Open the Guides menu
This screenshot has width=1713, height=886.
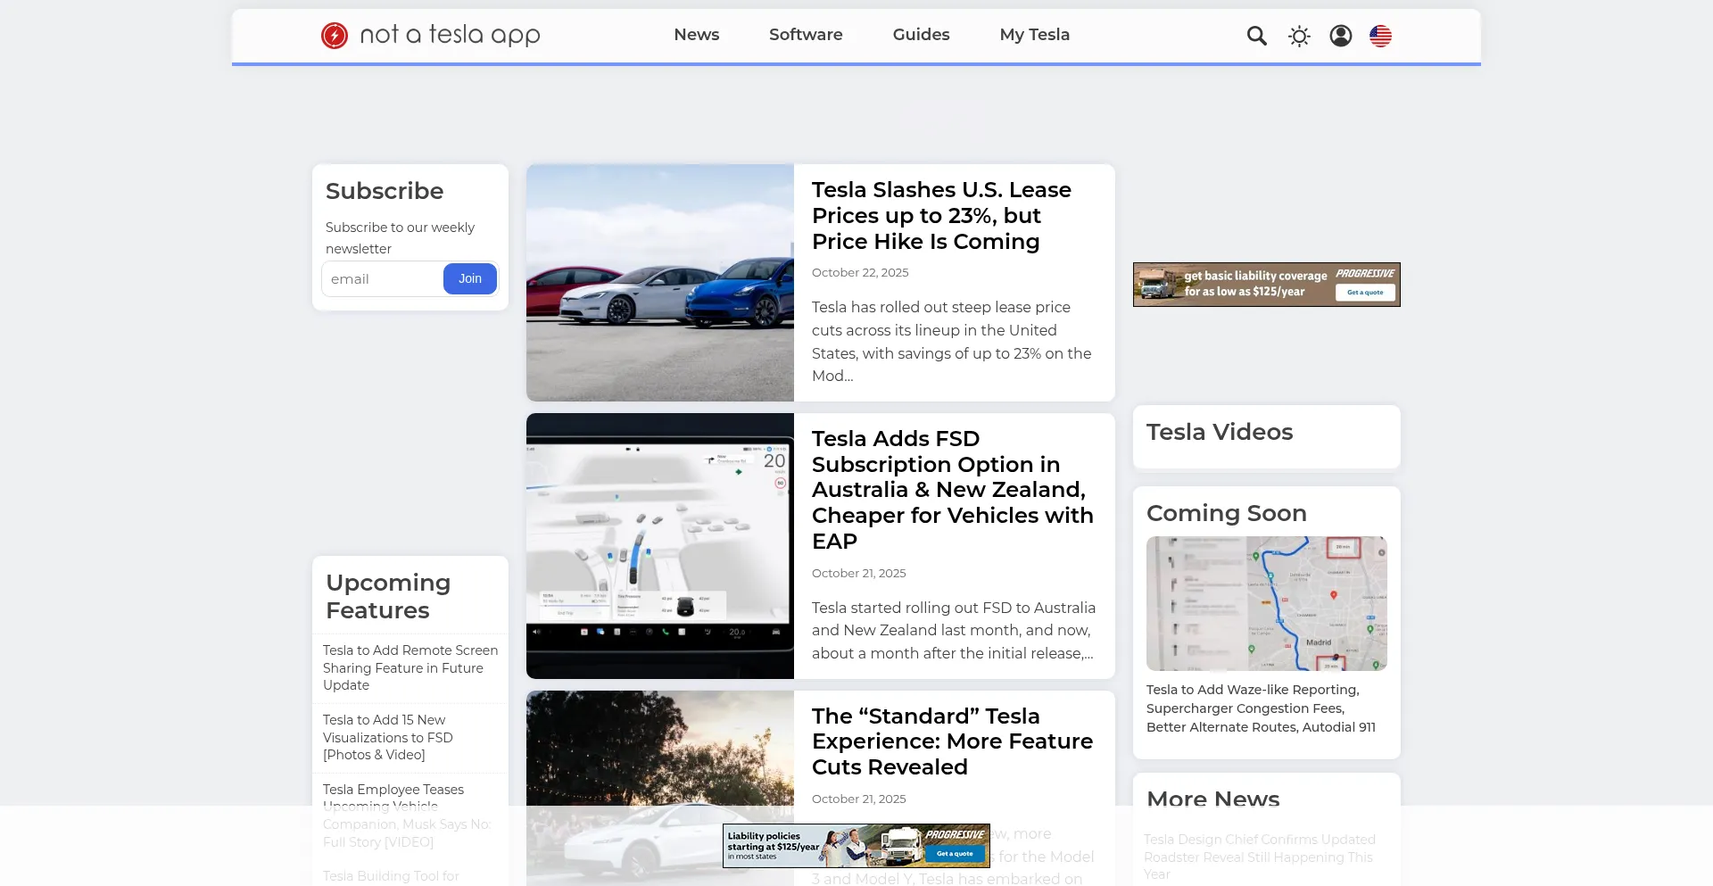(x=921, y=35)
